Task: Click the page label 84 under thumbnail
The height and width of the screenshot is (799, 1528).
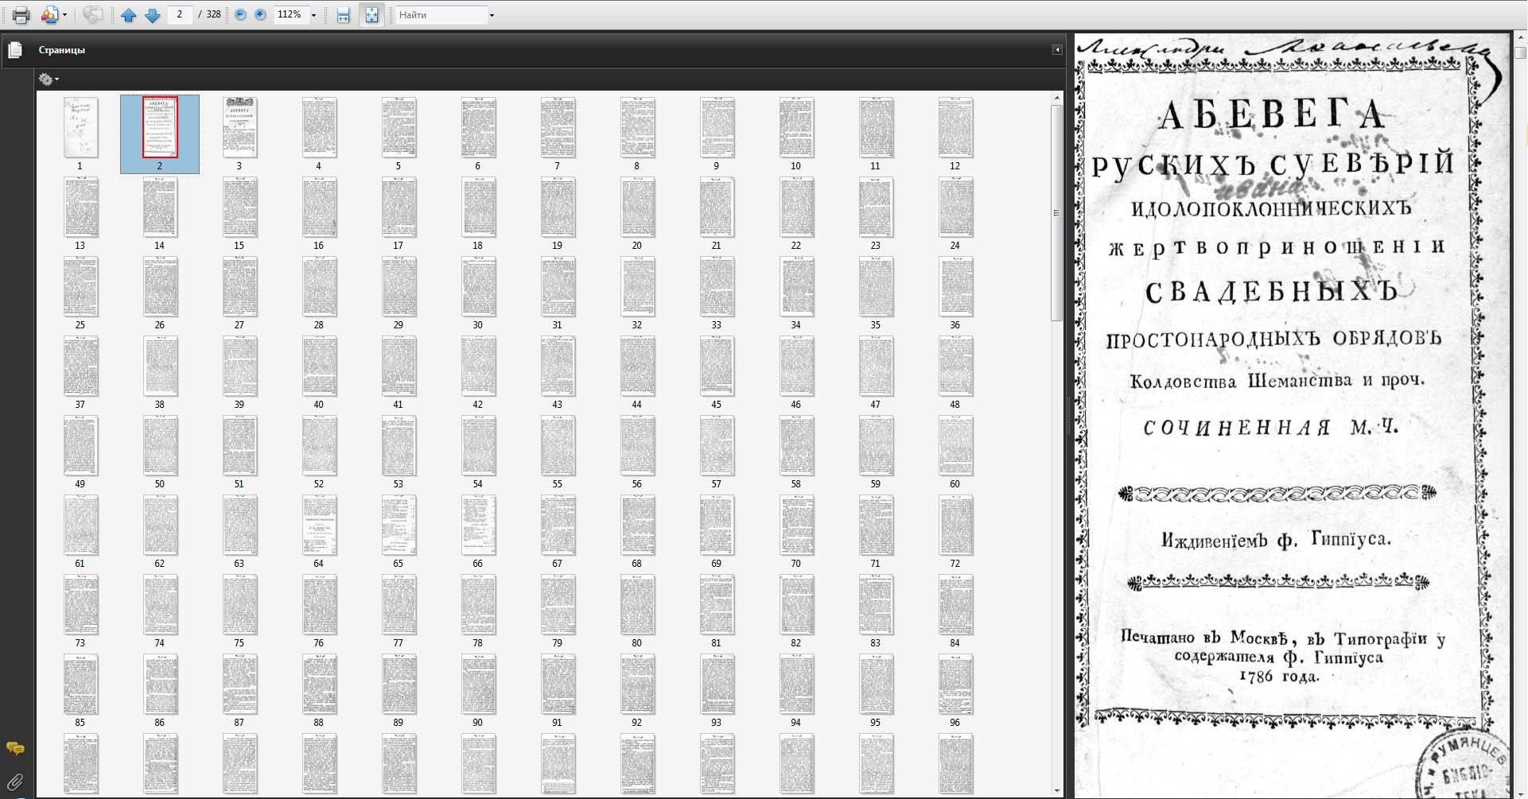Action: (955, 643)
